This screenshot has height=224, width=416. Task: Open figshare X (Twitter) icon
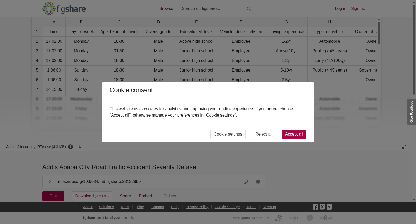click(322, 207)
